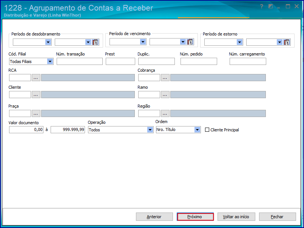The width and height of the screenshot is (304, 228).
Task: Focus the Núm. pedido input field
Action: [x=199, y=62]
